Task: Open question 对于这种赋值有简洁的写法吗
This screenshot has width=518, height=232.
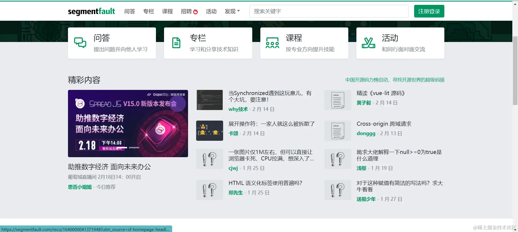Action: click(400, 186)
